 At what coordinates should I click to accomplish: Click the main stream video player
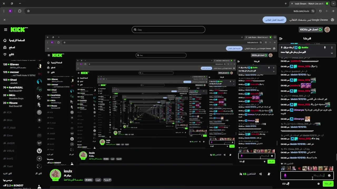pos(161,100)
